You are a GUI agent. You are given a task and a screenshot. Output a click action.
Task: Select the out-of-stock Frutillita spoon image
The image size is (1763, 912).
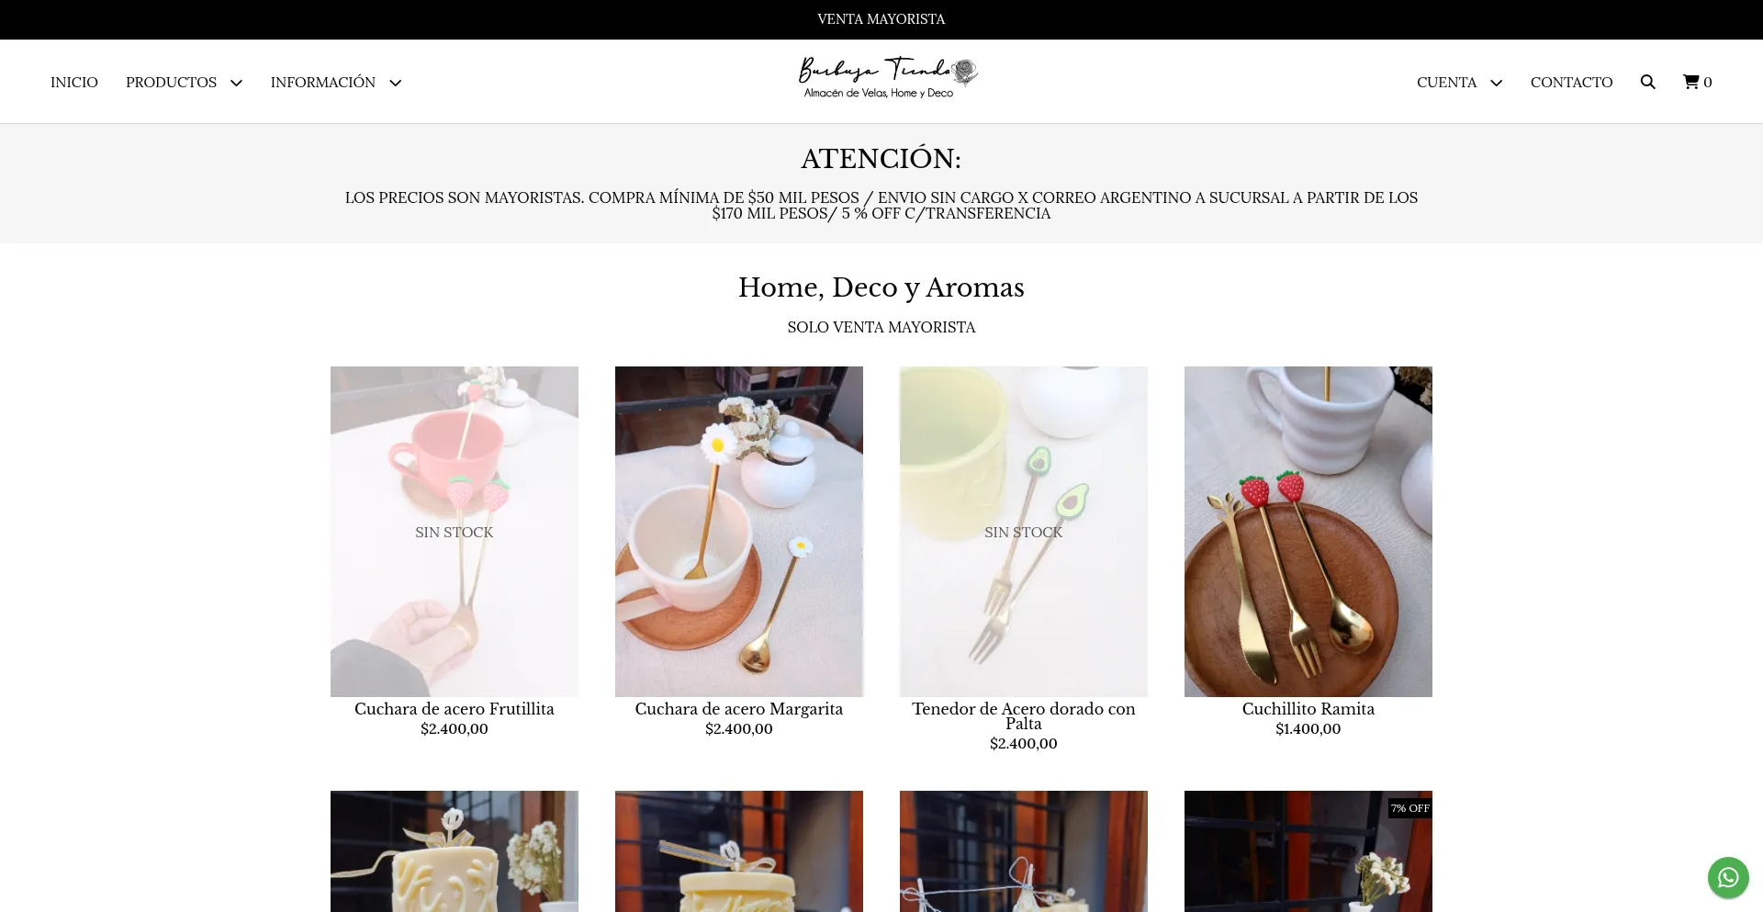[x=455, y=532]
